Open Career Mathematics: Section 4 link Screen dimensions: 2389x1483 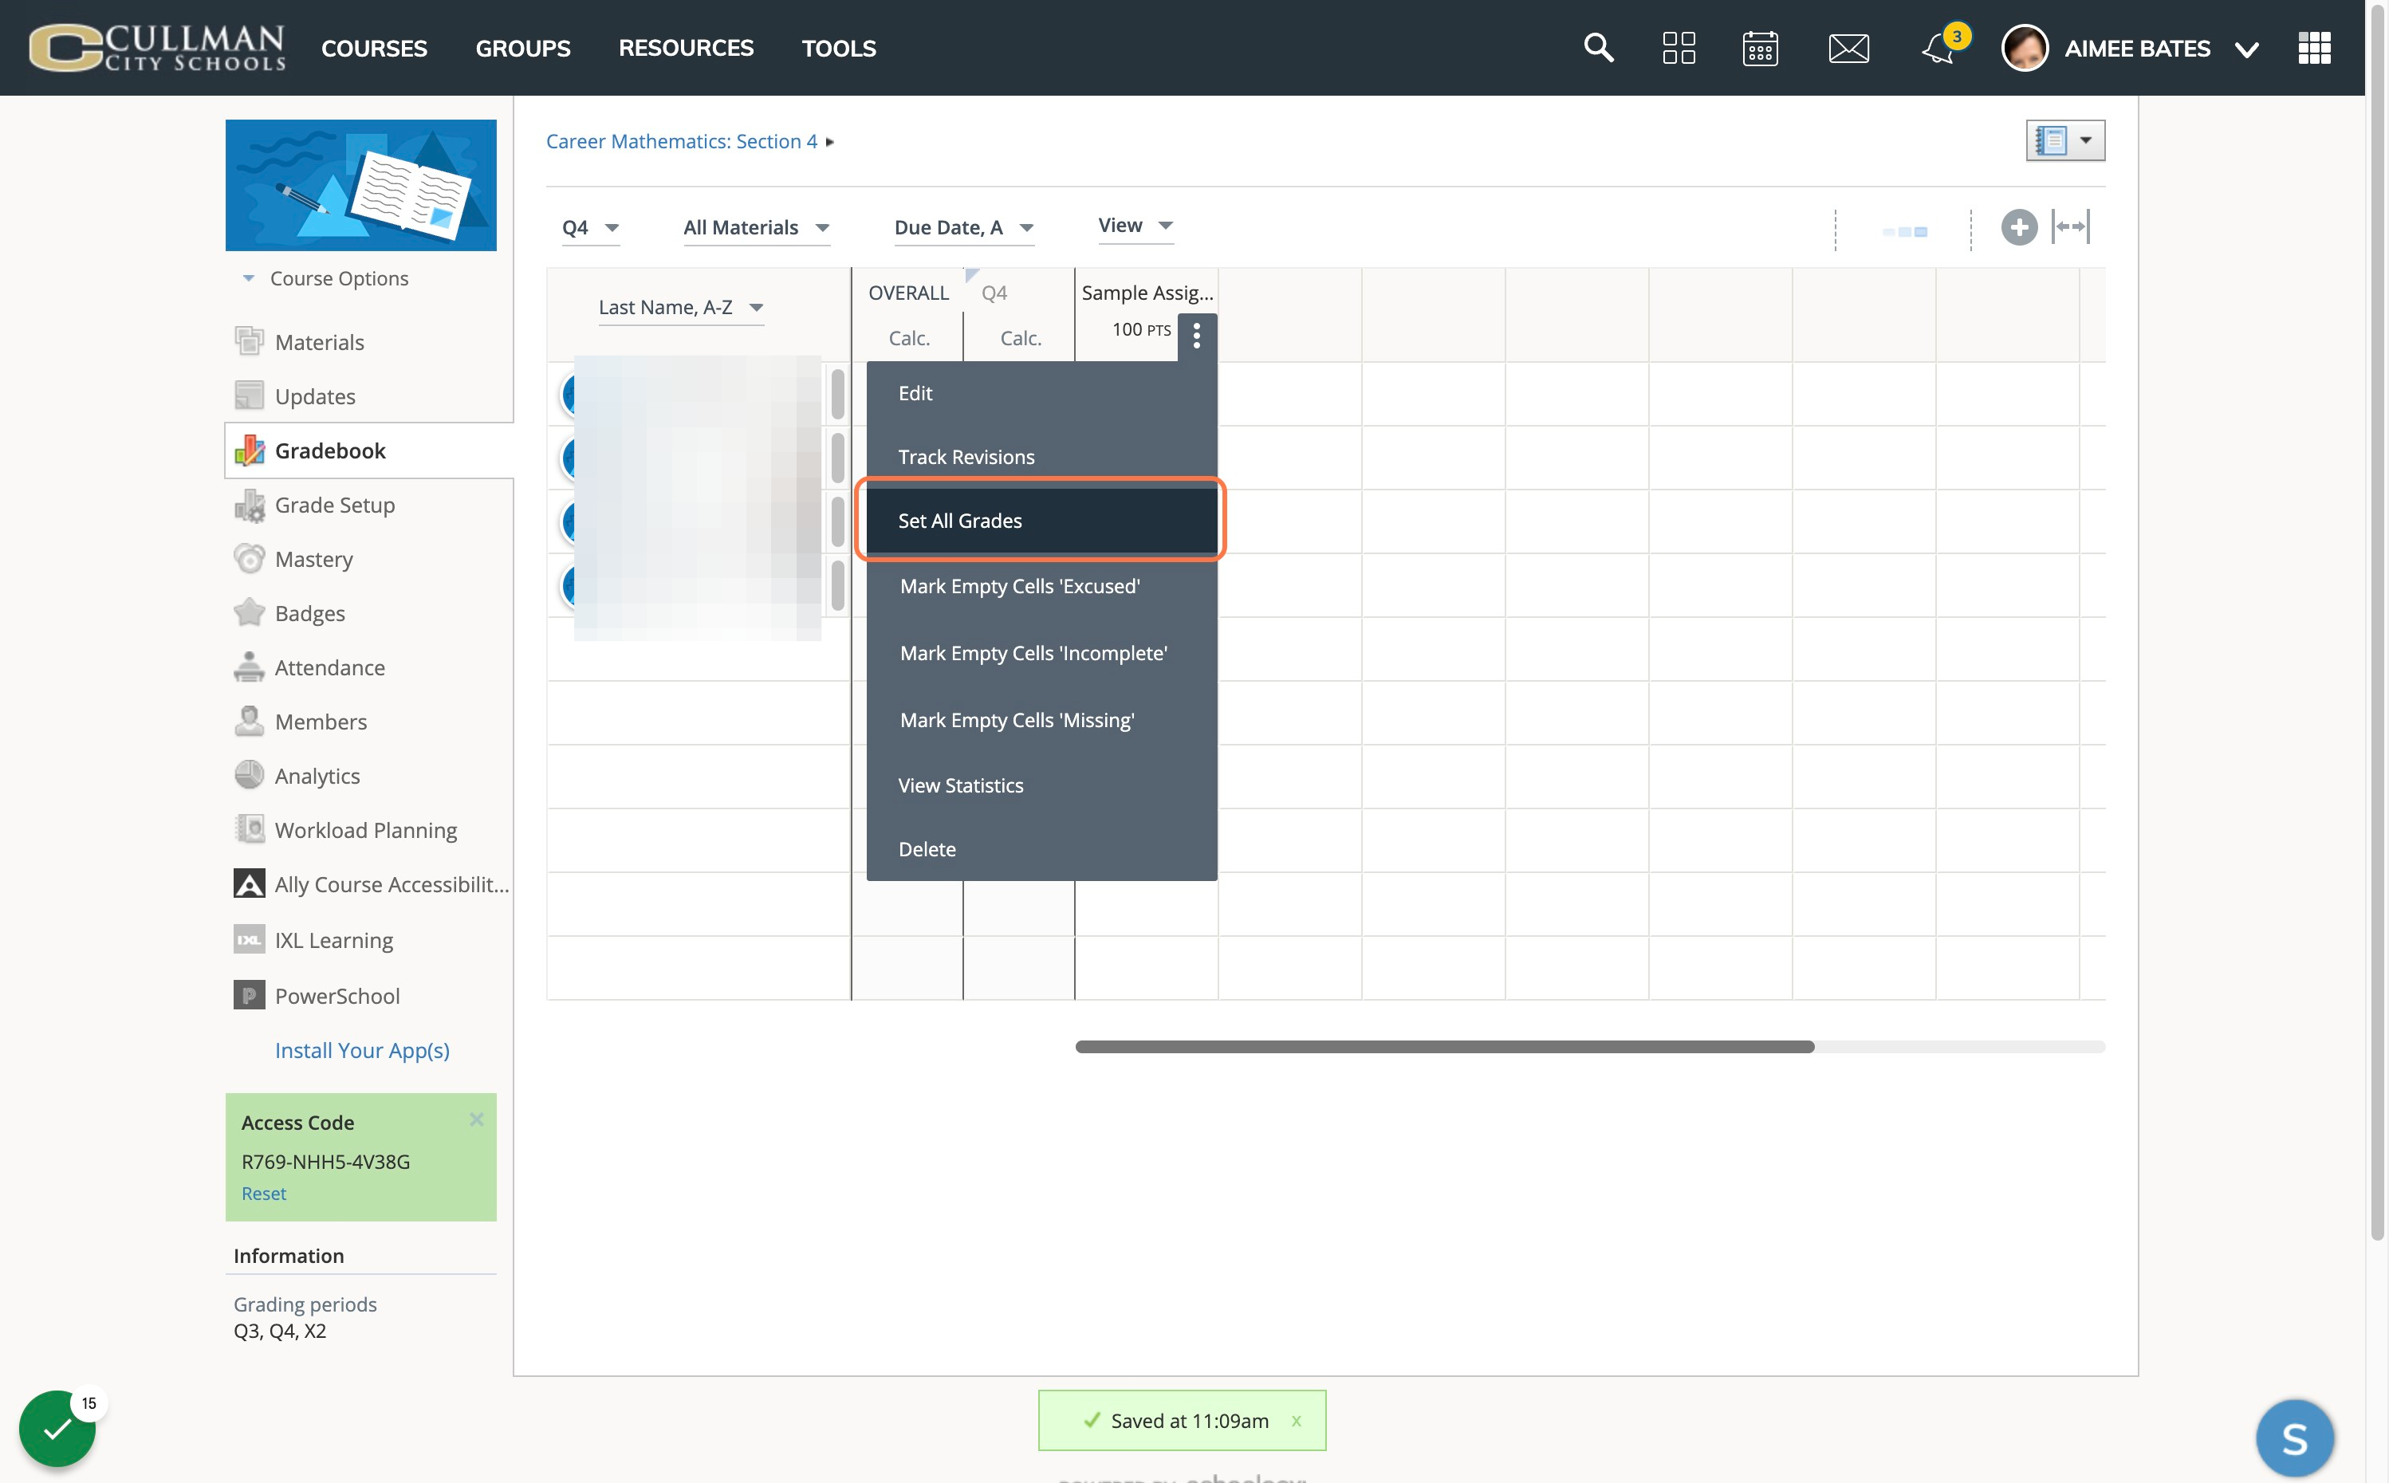pos(682,141)
